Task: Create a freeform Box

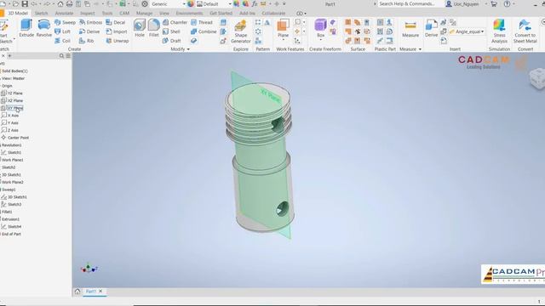Action: [x=320, y=27]
